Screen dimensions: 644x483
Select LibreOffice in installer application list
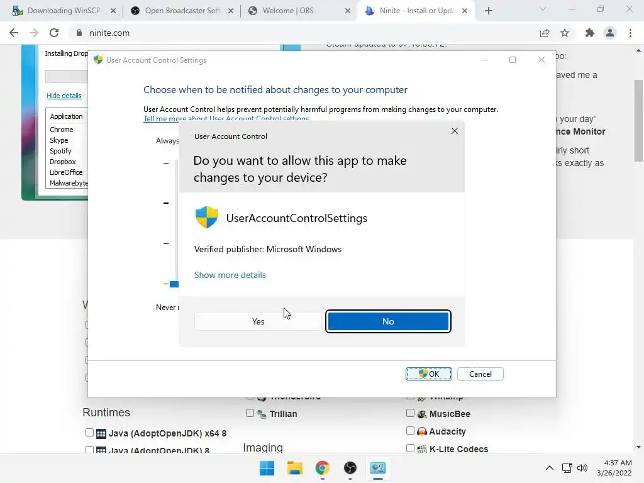pyautogui.click(x=66, y=172)
